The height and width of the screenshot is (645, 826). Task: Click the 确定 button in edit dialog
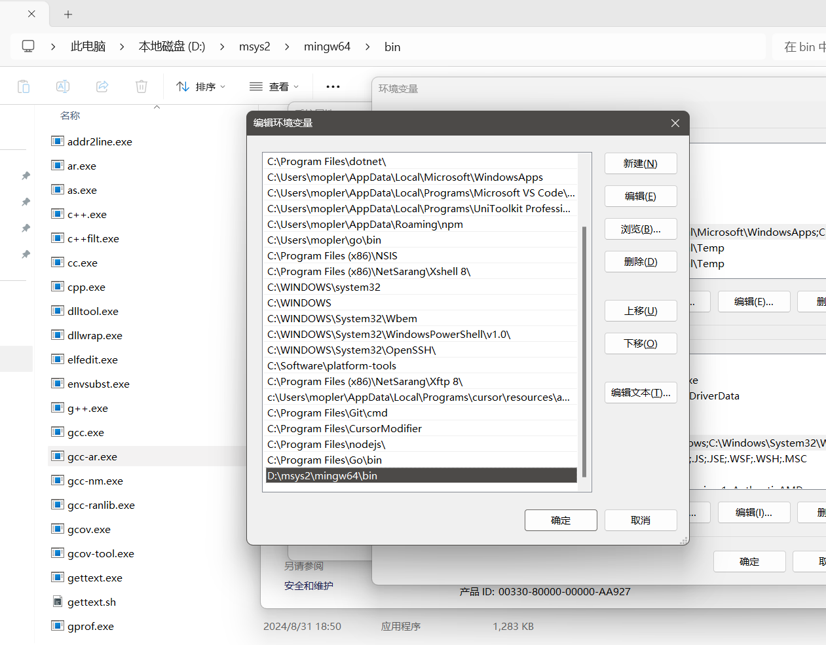pyautogui.click(x=560, y=520)
